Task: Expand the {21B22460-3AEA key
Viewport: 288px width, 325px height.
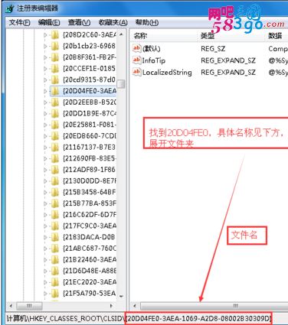Action: (45, 260)
